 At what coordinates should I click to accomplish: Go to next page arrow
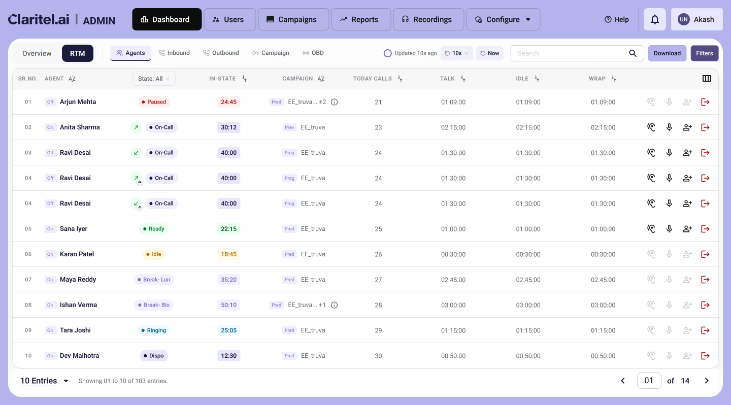(x=706, y=381)
